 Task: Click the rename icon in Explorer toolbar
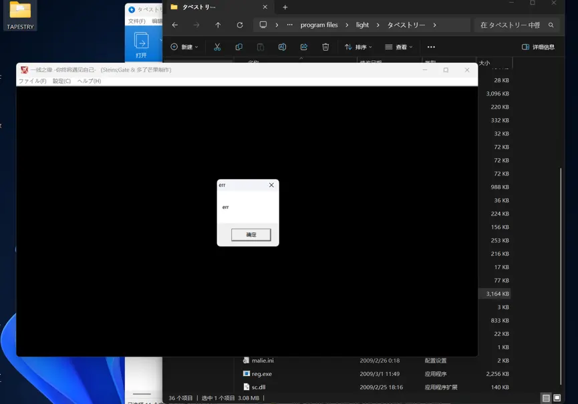[282, 47]
